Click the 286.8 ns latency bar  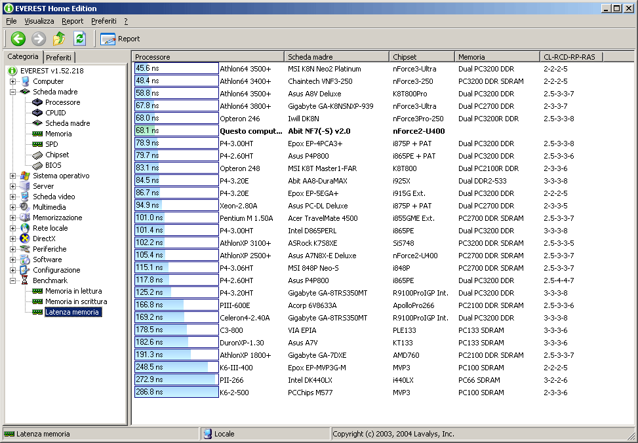tap(176, 392)
